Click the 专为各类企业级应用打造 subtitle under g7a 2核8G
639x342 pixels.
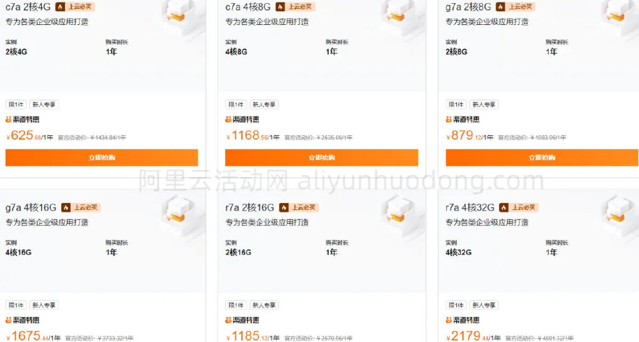[x=487, y=22]
